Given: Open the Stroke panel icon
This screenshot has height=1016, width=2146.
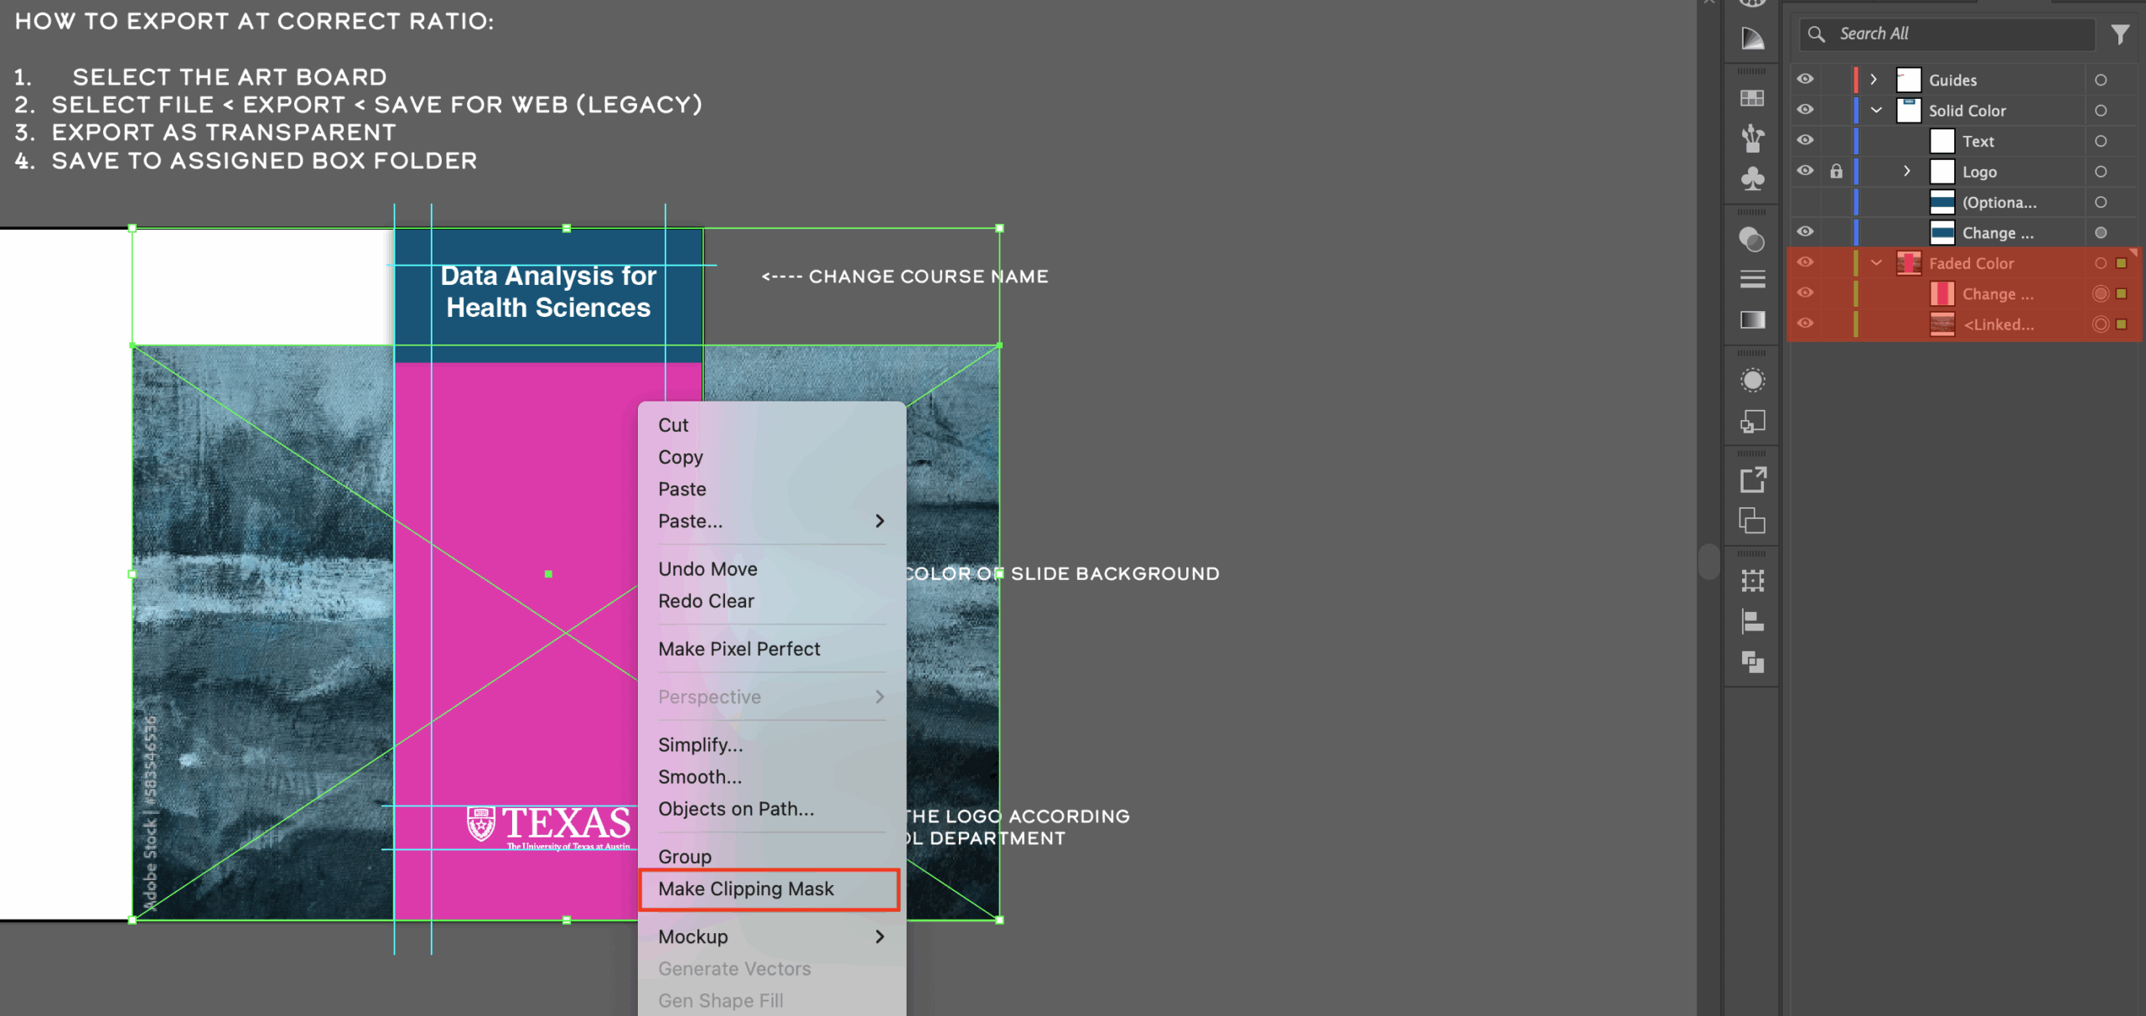Looking at the screenshot, I should (1752, 279).
